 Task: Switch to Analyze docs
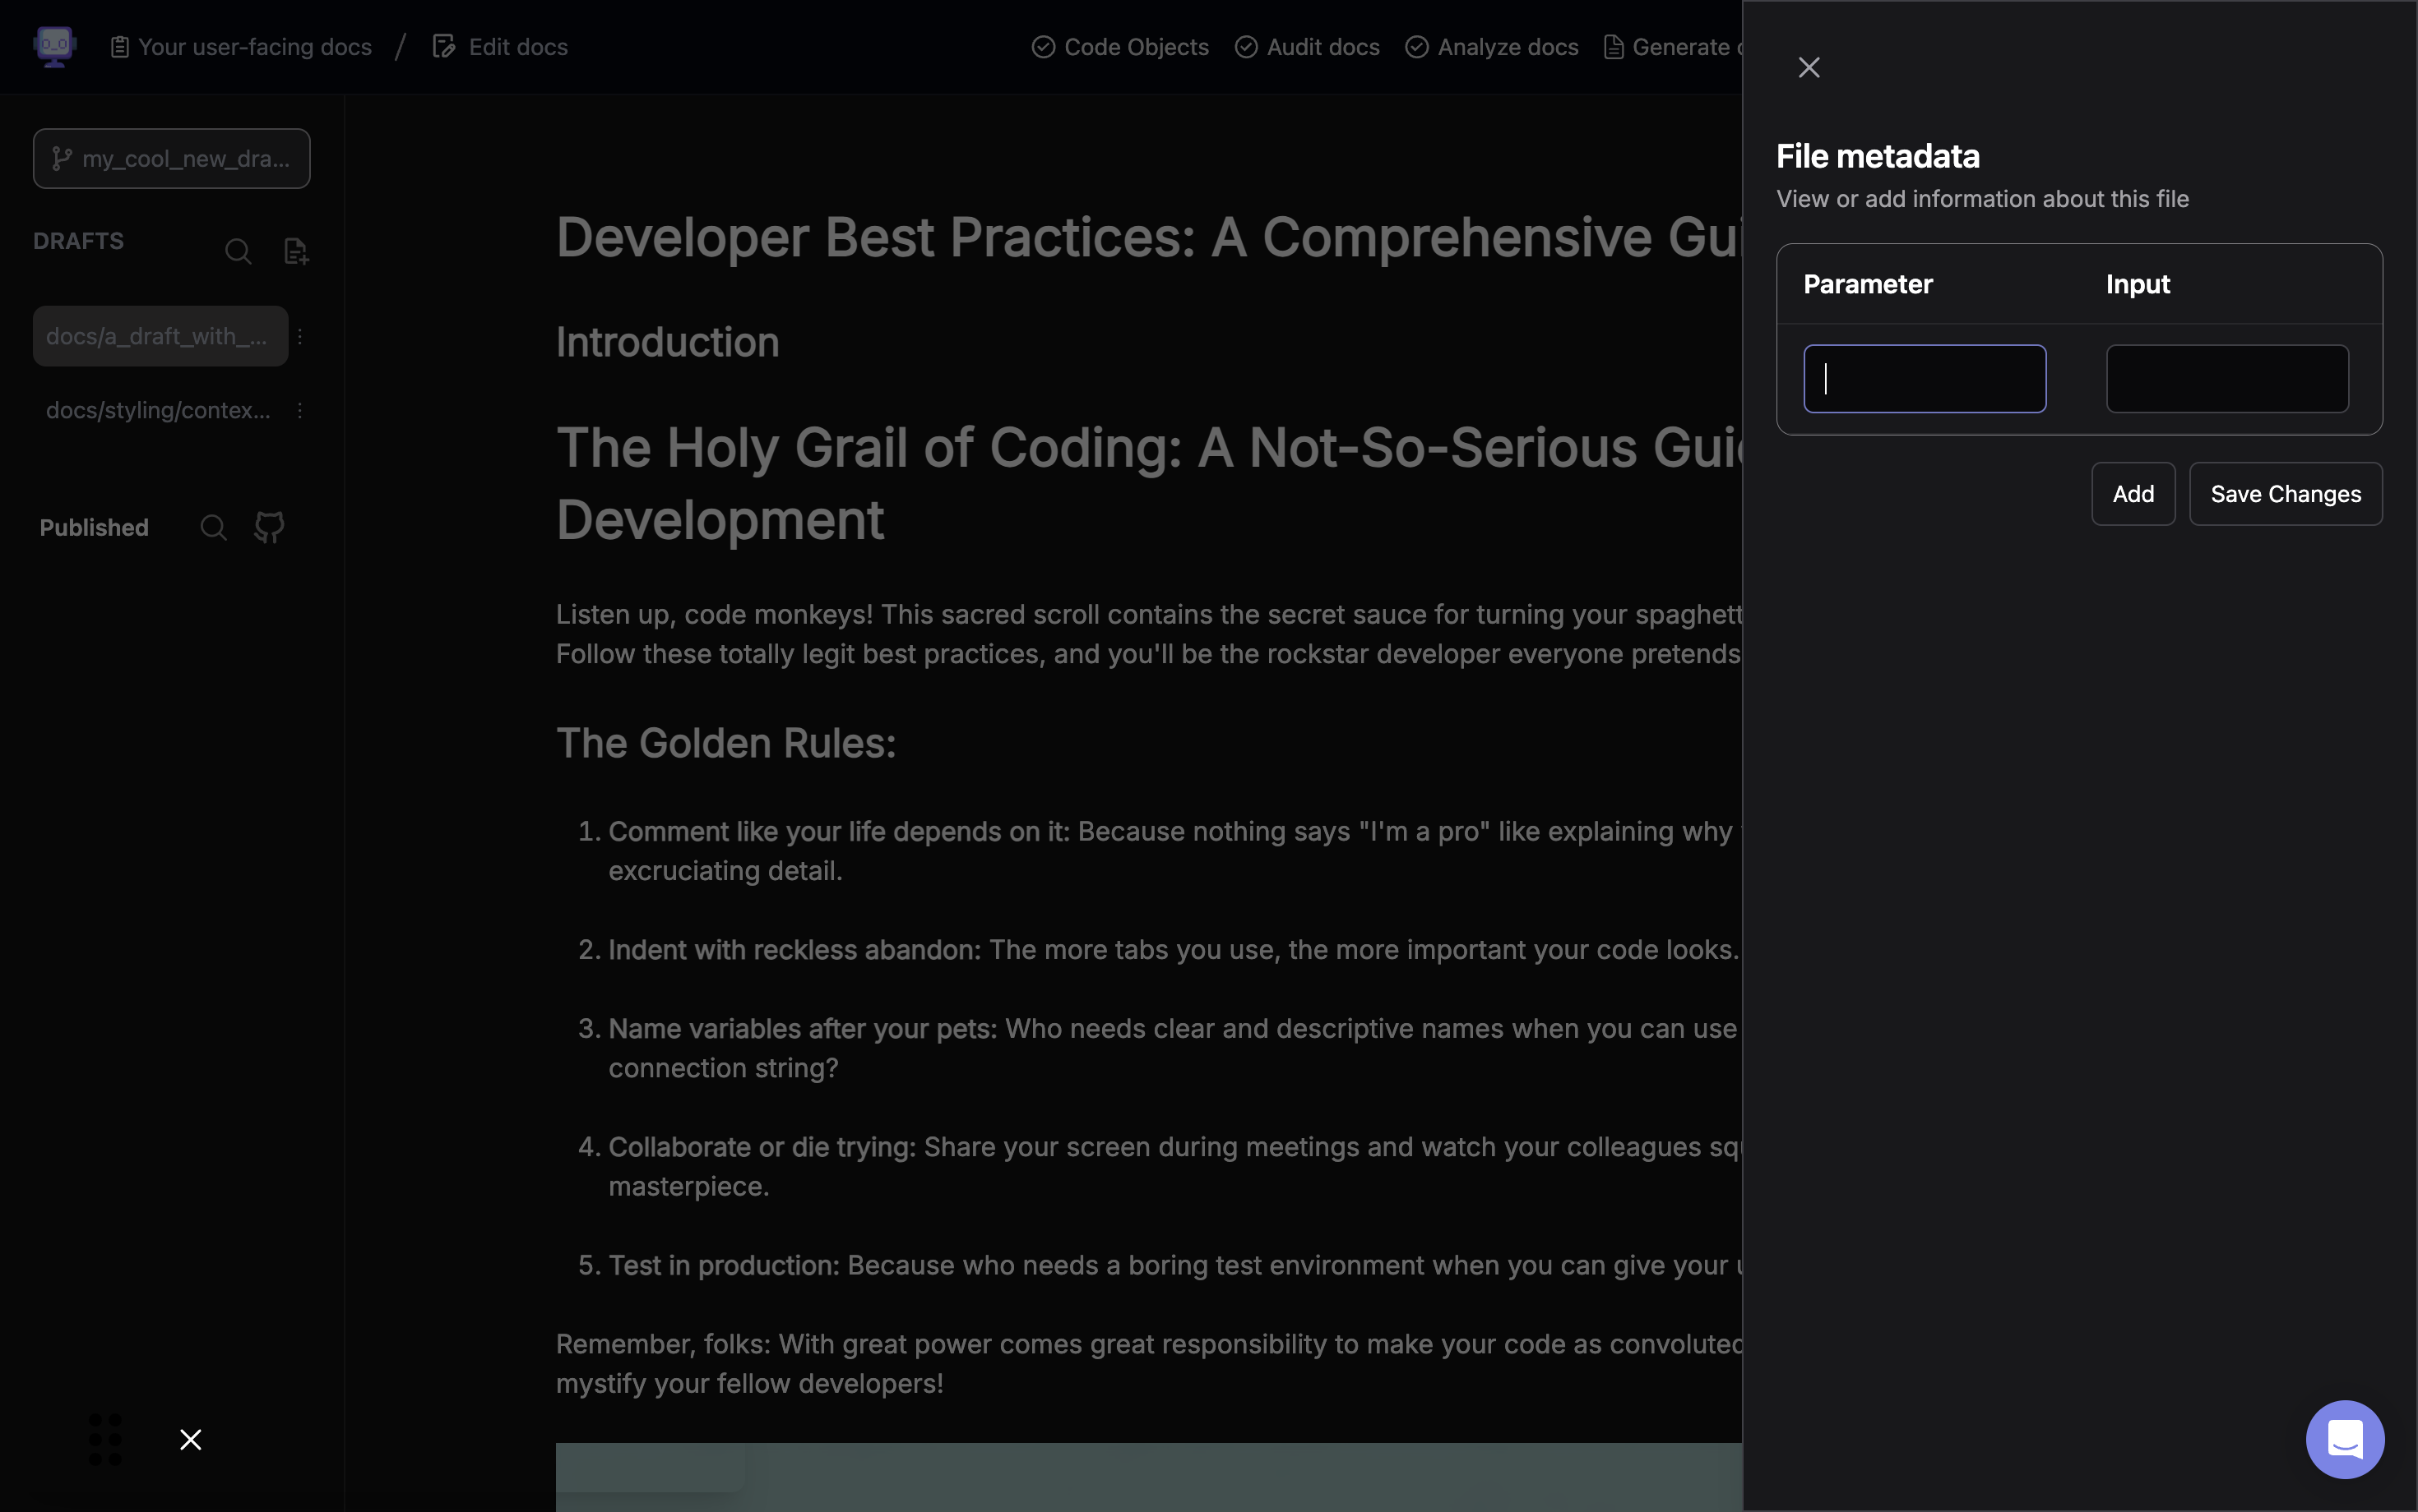(1491, 47)
